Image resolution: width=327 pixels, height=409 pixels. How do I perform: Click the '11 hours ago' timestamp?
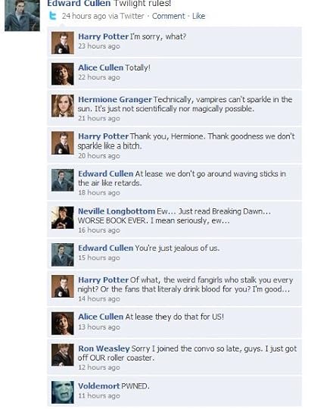(x=99, y=396)
